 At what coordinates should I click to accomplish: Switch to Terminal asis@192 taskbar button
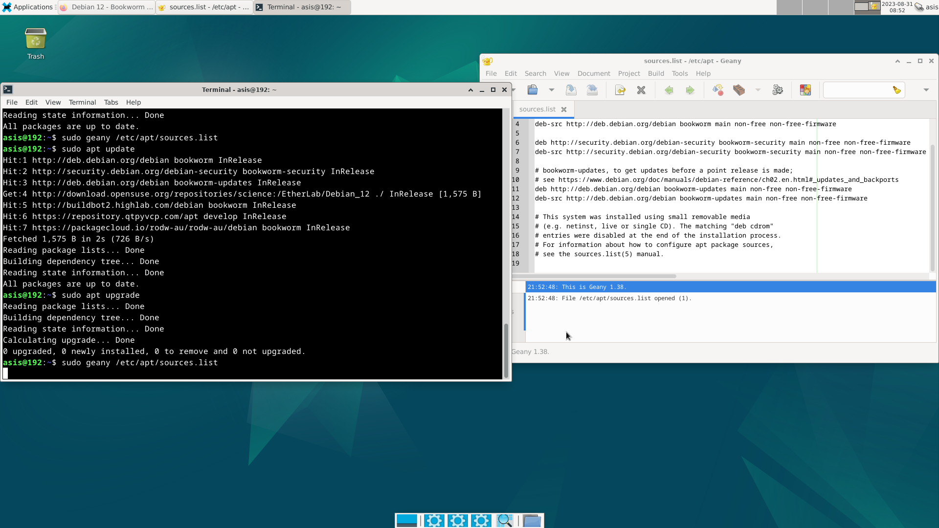302,7
